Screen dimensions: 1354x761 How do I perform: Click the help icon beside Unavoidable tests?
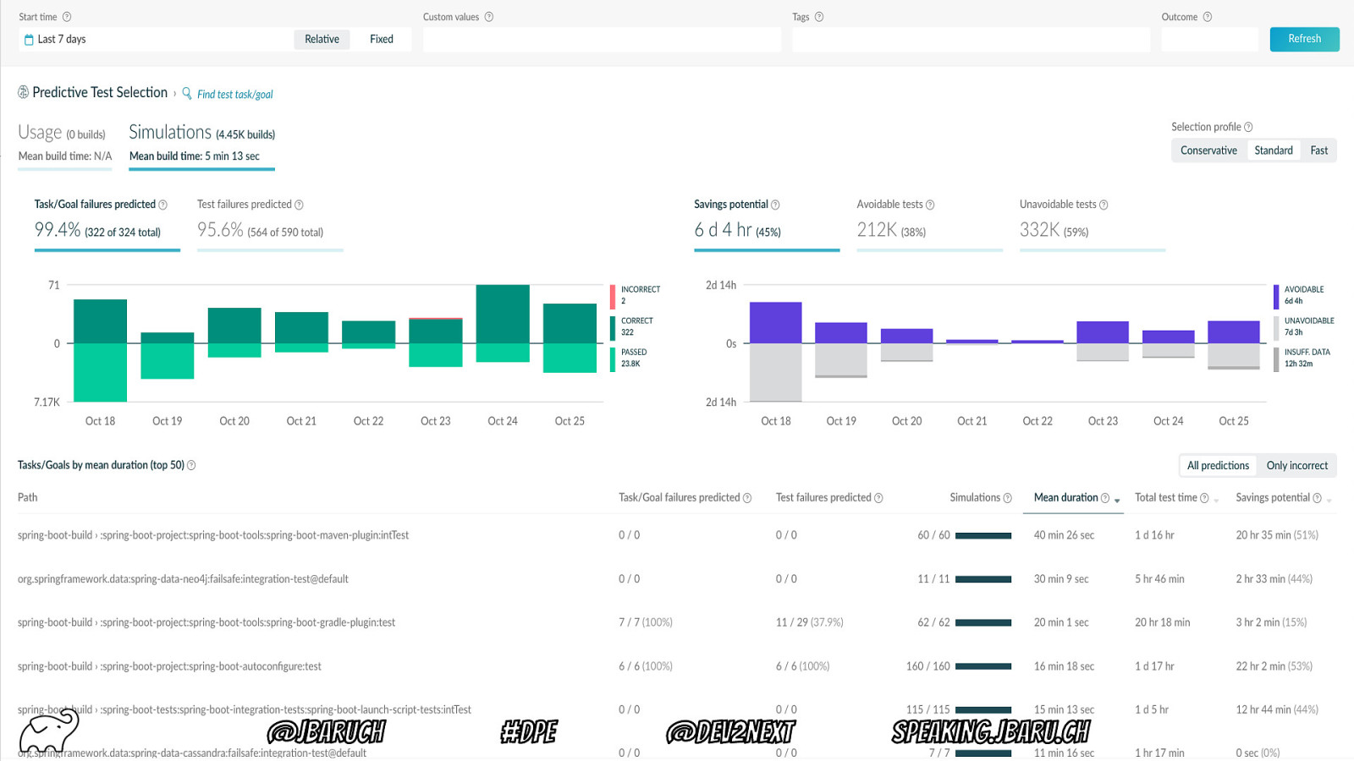click(x=1104, y=205)
